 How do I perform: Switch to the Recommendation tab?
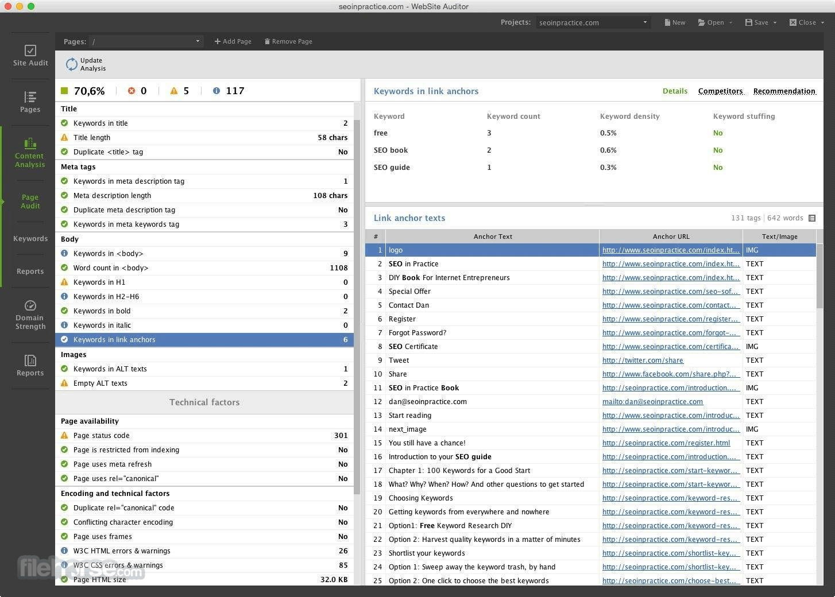[784, 91]
